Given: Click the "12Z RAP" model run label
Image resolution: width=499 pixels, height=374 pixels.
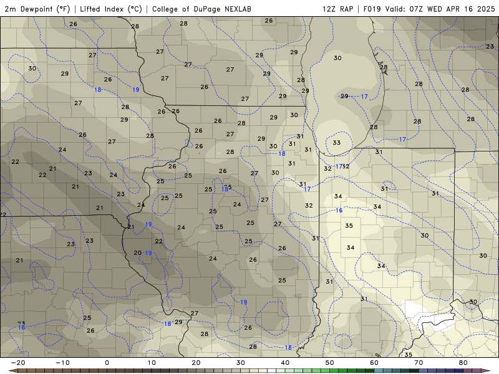Looking at the screenshot, I should click(x=337, y=9).
